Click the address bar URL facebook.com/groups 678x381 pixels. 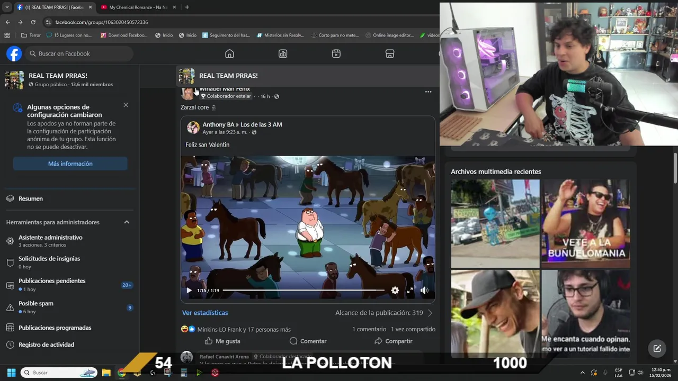tap(101, 22)
